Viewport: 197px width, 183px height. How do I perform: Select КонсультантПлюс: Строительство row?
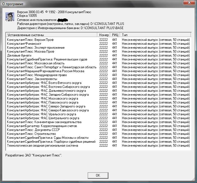[98, 134]
